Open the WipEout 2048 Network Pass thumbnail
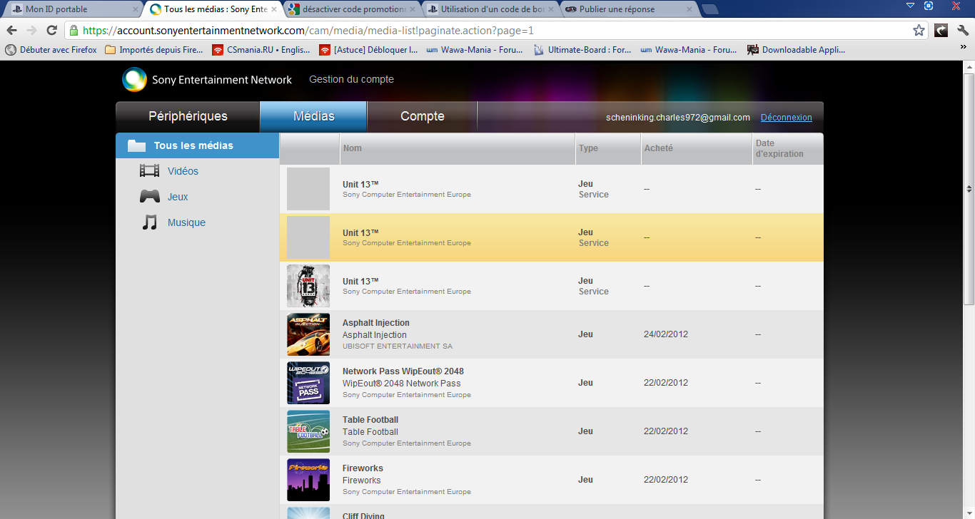975x519 pixels. click(x=308, y=383)
